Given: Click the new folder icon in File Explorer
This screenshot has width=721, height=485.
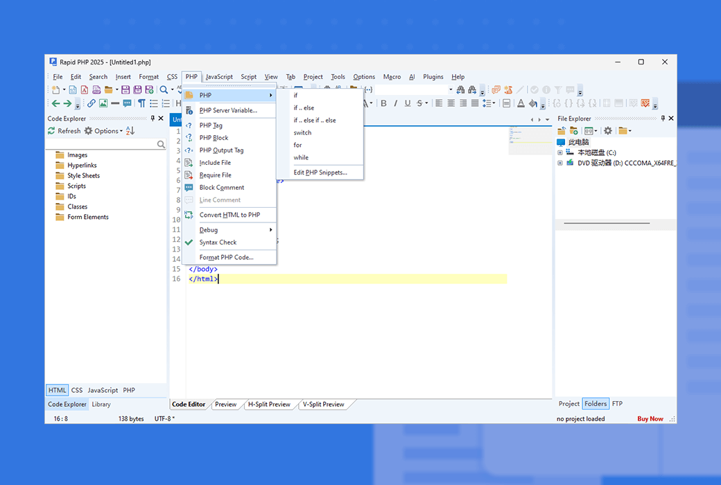Looking at the screenshot, I should pyautogui.click(x=574, y=131).
